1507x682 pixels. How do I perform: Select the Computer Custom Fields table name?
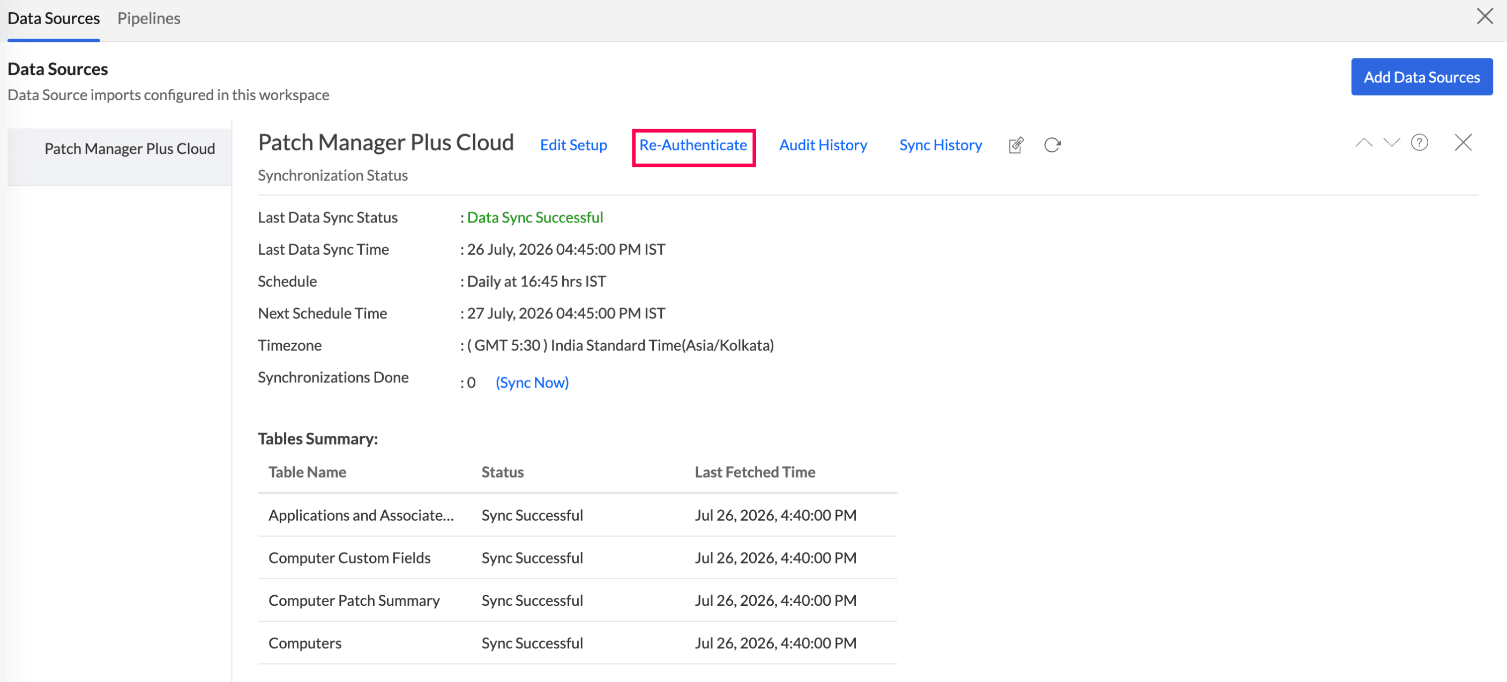pyautogui.click(x=349, y=558)
